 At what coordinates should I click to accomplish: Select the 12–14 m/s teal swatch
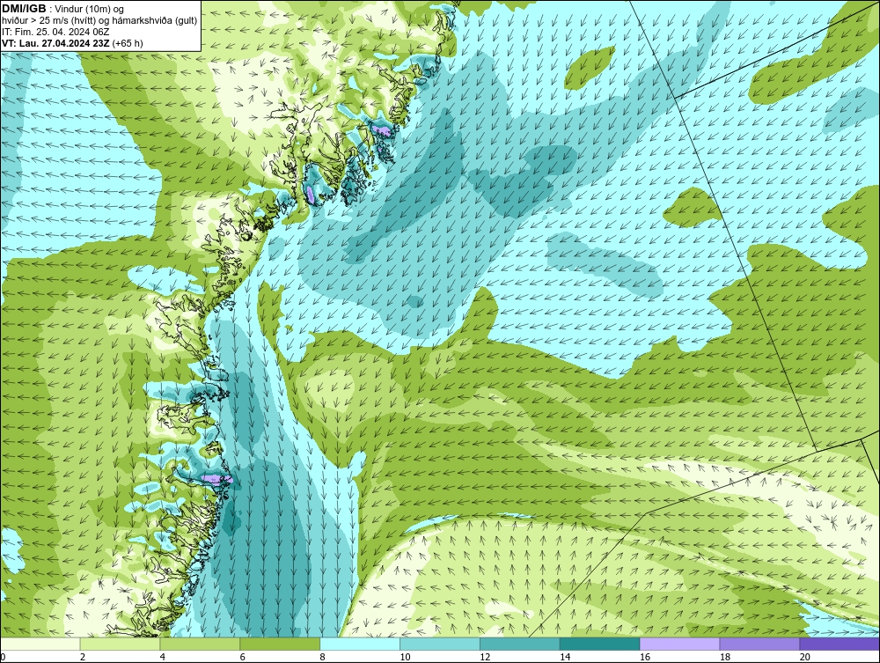520,644
